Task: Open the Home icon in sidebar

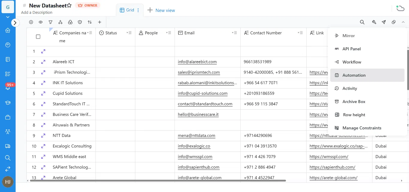Action: [8, 30]
